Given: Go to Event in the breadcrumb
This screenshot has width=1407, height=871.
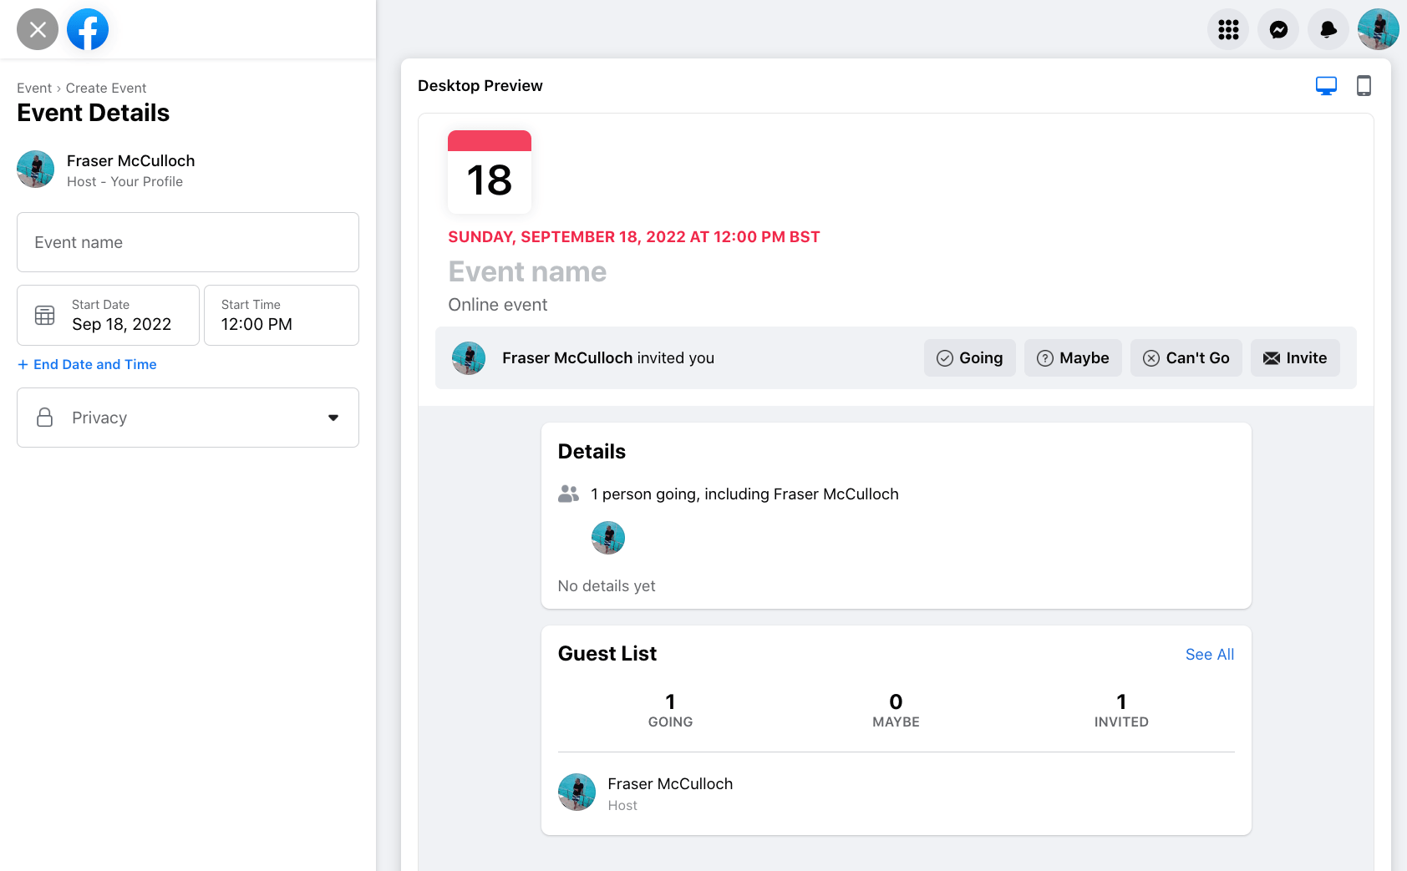Looking at the screenshot, I should coord(34,88).
